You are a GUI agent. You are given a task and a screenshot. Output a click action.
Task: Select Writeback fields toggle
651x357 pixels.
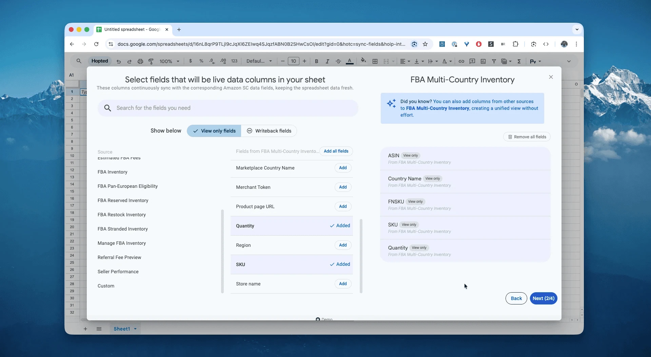pos(269,131)
